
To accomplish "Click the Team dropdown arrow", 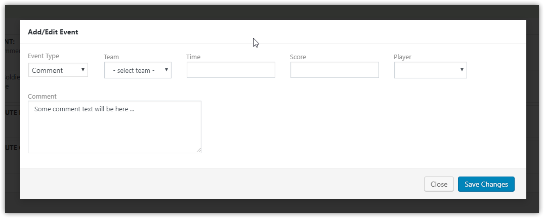I will pos(166,70).
